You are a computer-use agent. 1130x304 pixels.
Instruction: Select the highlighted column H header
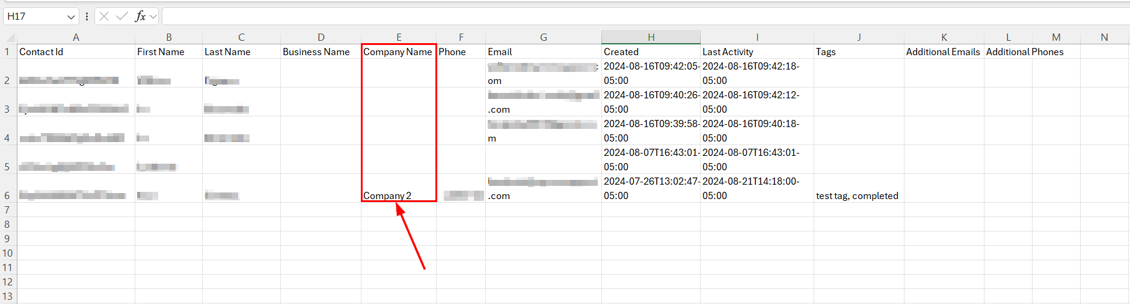(x=651, y=37)
